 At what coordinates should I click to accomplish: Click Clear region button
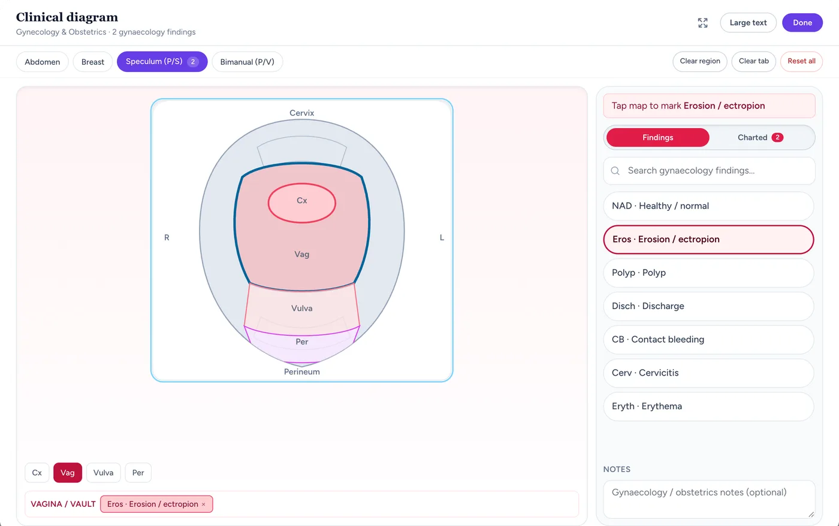tap(700, 61)
